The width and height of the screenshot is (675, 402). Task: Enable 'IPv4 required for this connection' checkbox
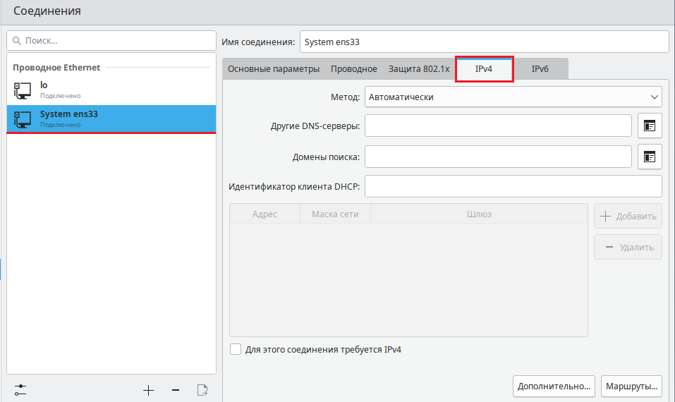point(236,349)
